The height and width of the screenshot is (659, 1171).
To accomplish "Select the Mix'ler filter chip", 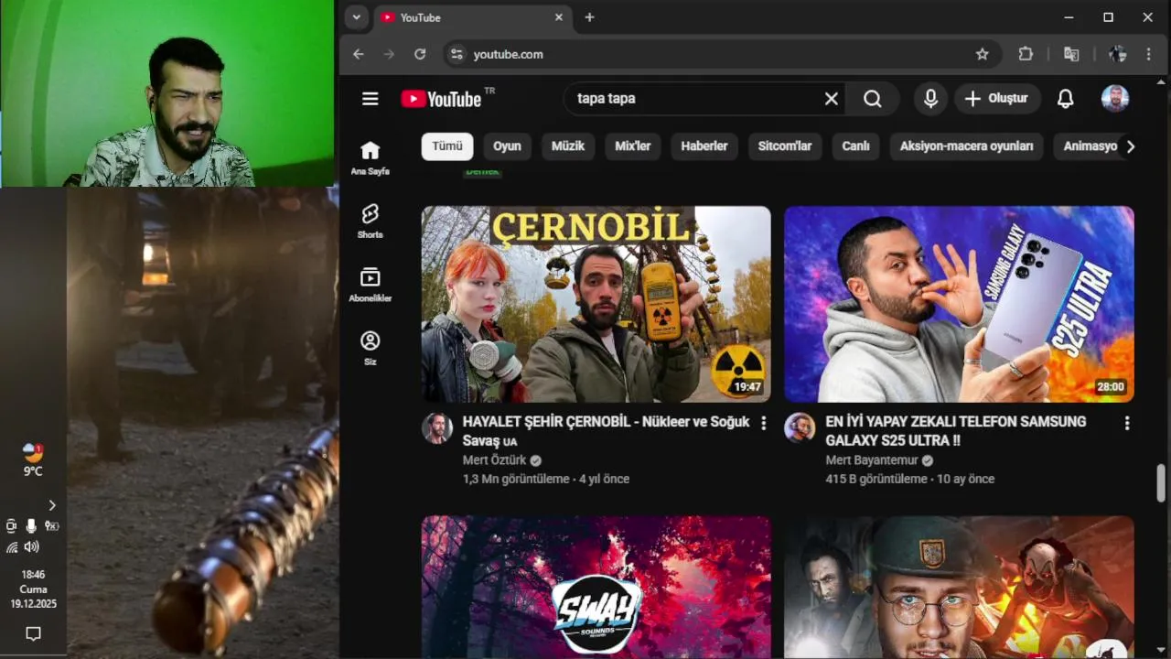I will pos(633,146).
